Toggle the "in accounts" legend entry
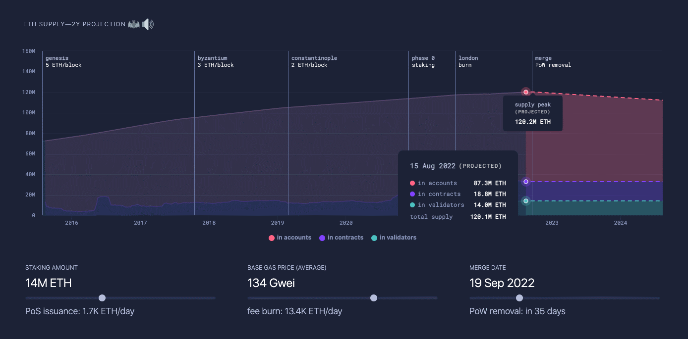 point(290,238)
